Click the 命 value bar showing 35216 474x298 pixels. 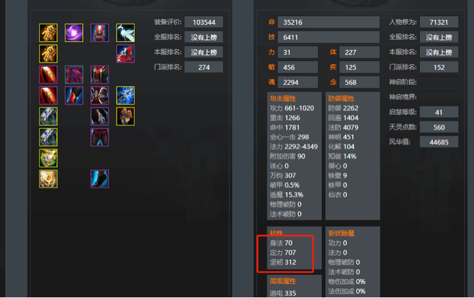tap(329, 22)
